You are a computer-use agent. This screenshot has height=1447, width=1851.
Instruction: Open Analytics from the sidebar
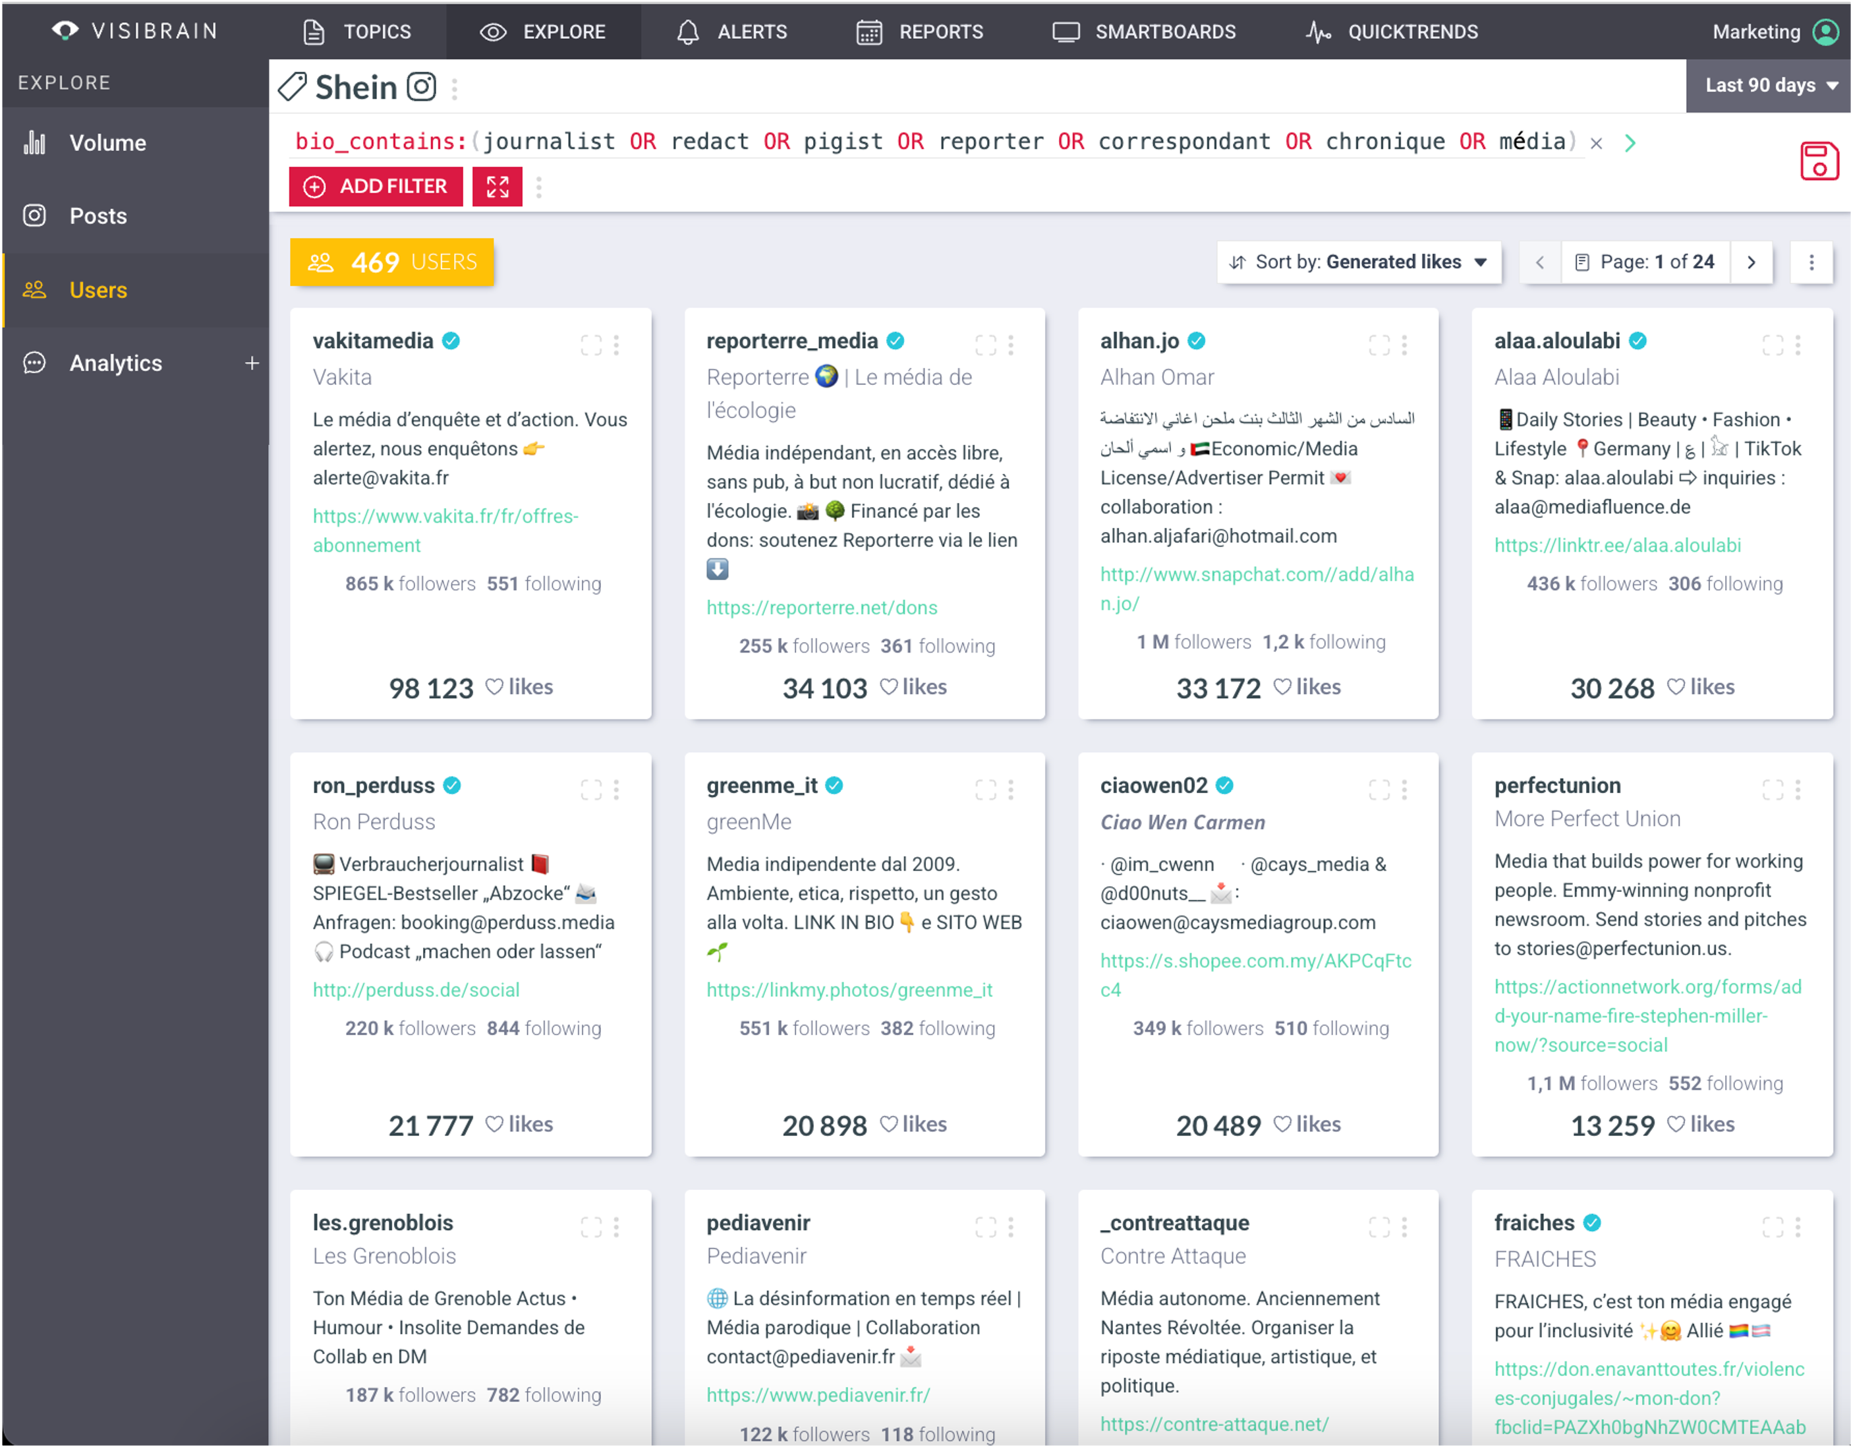tap(116, 363)
